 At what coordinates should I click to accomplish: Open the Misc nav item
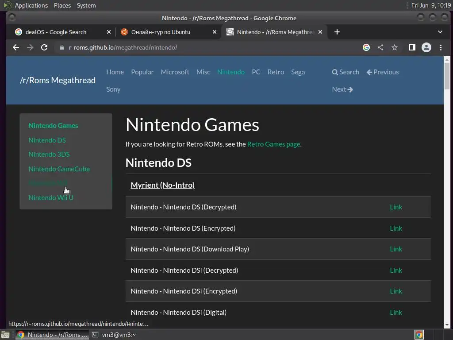pyautogui.click(x=203, y=72)
